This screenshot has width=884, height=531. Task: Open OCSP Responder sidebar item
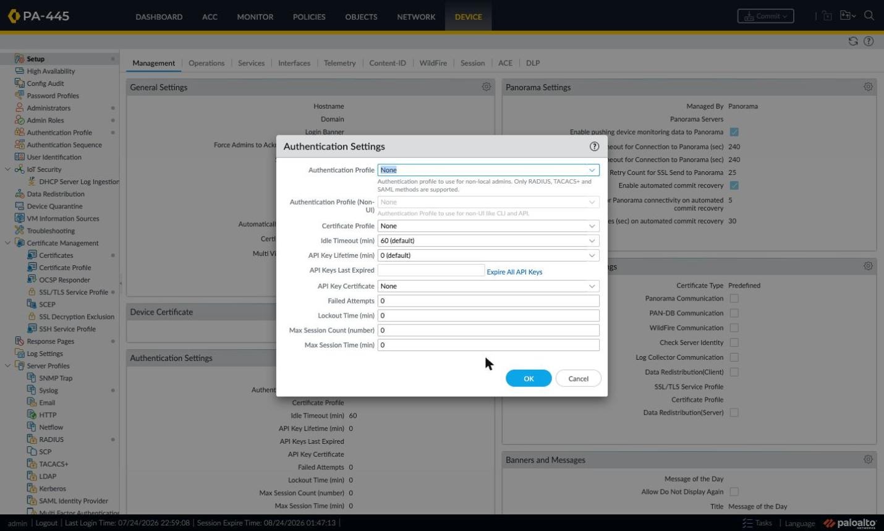point(64,280)
